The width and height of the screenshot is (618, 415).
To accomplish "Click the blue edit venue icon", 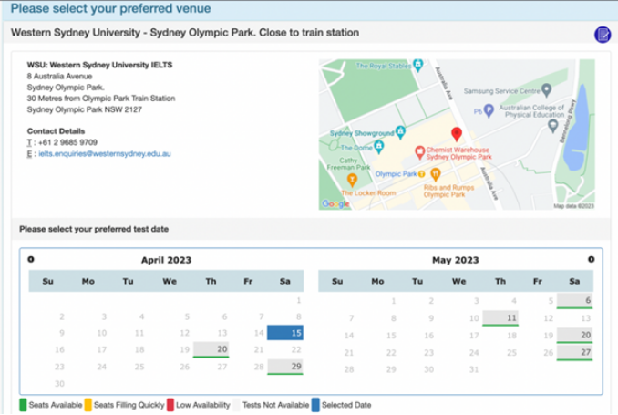I will point(603,35).
